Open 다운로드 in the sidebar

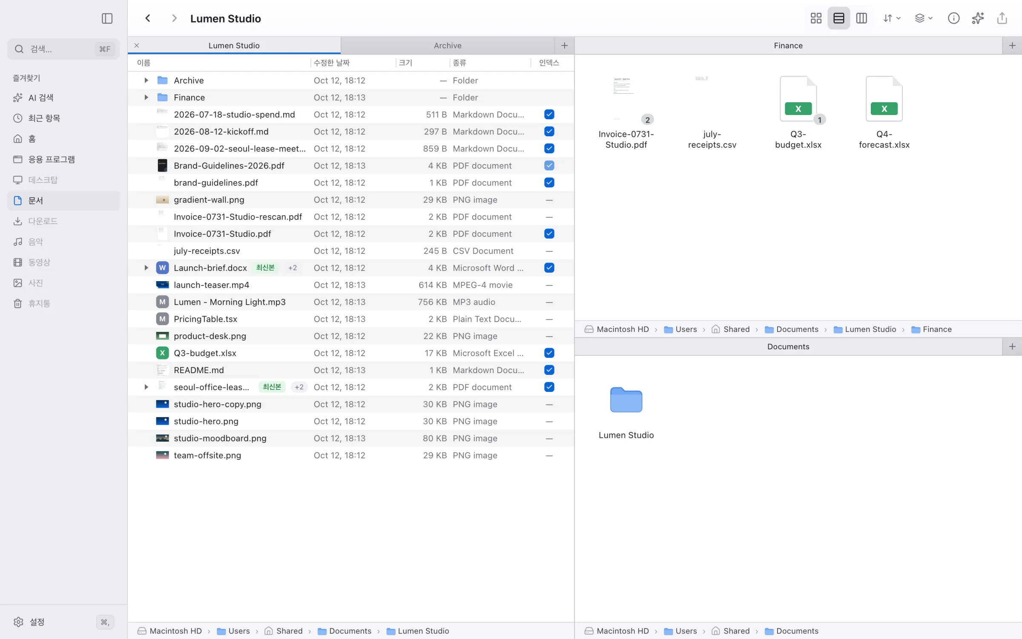64,221
